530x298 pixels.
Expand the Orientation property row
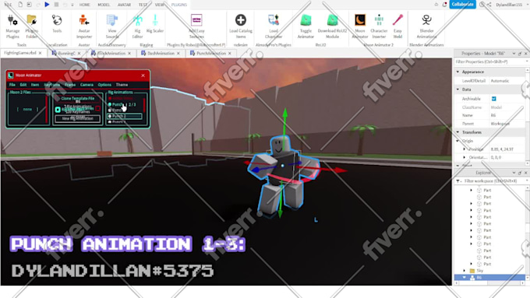tap(464, 157)
